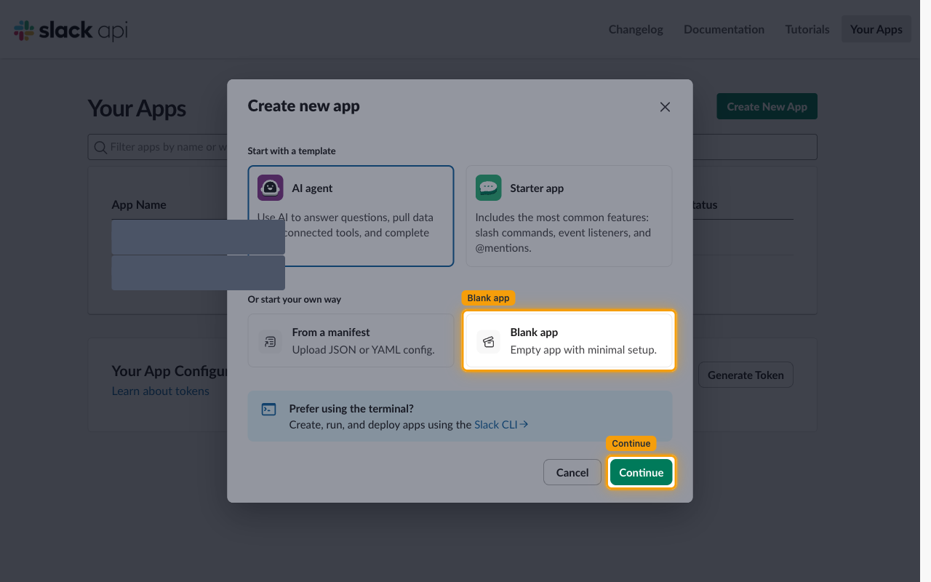
Task: Open the Learn about tokens link
Action: pyautogui.click(x=160, y=391)
